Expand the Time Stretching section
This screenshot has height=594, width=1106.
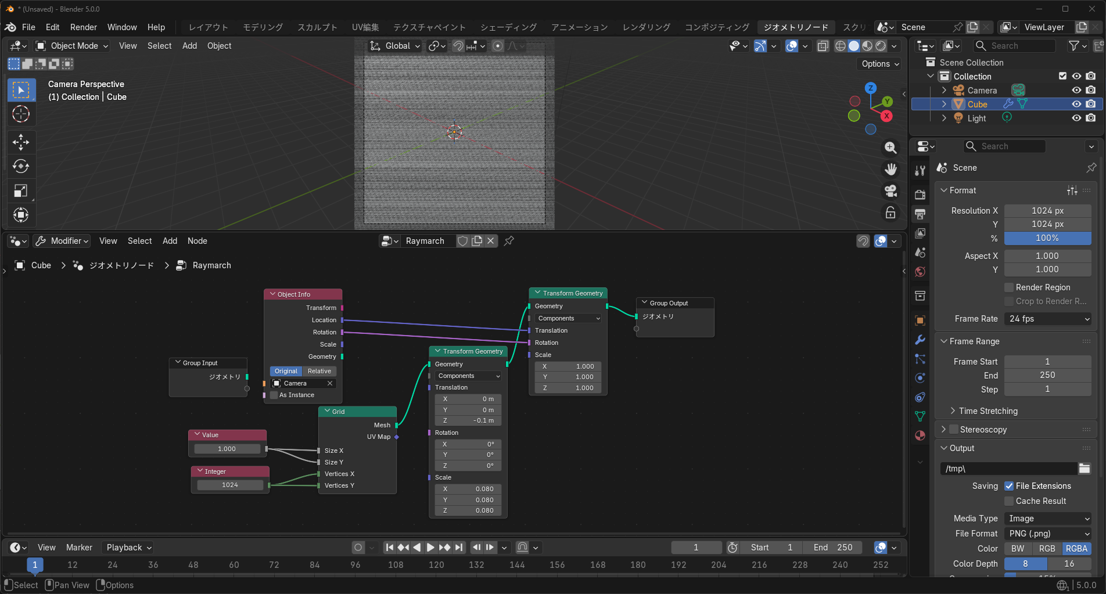(x=988, y=411)
